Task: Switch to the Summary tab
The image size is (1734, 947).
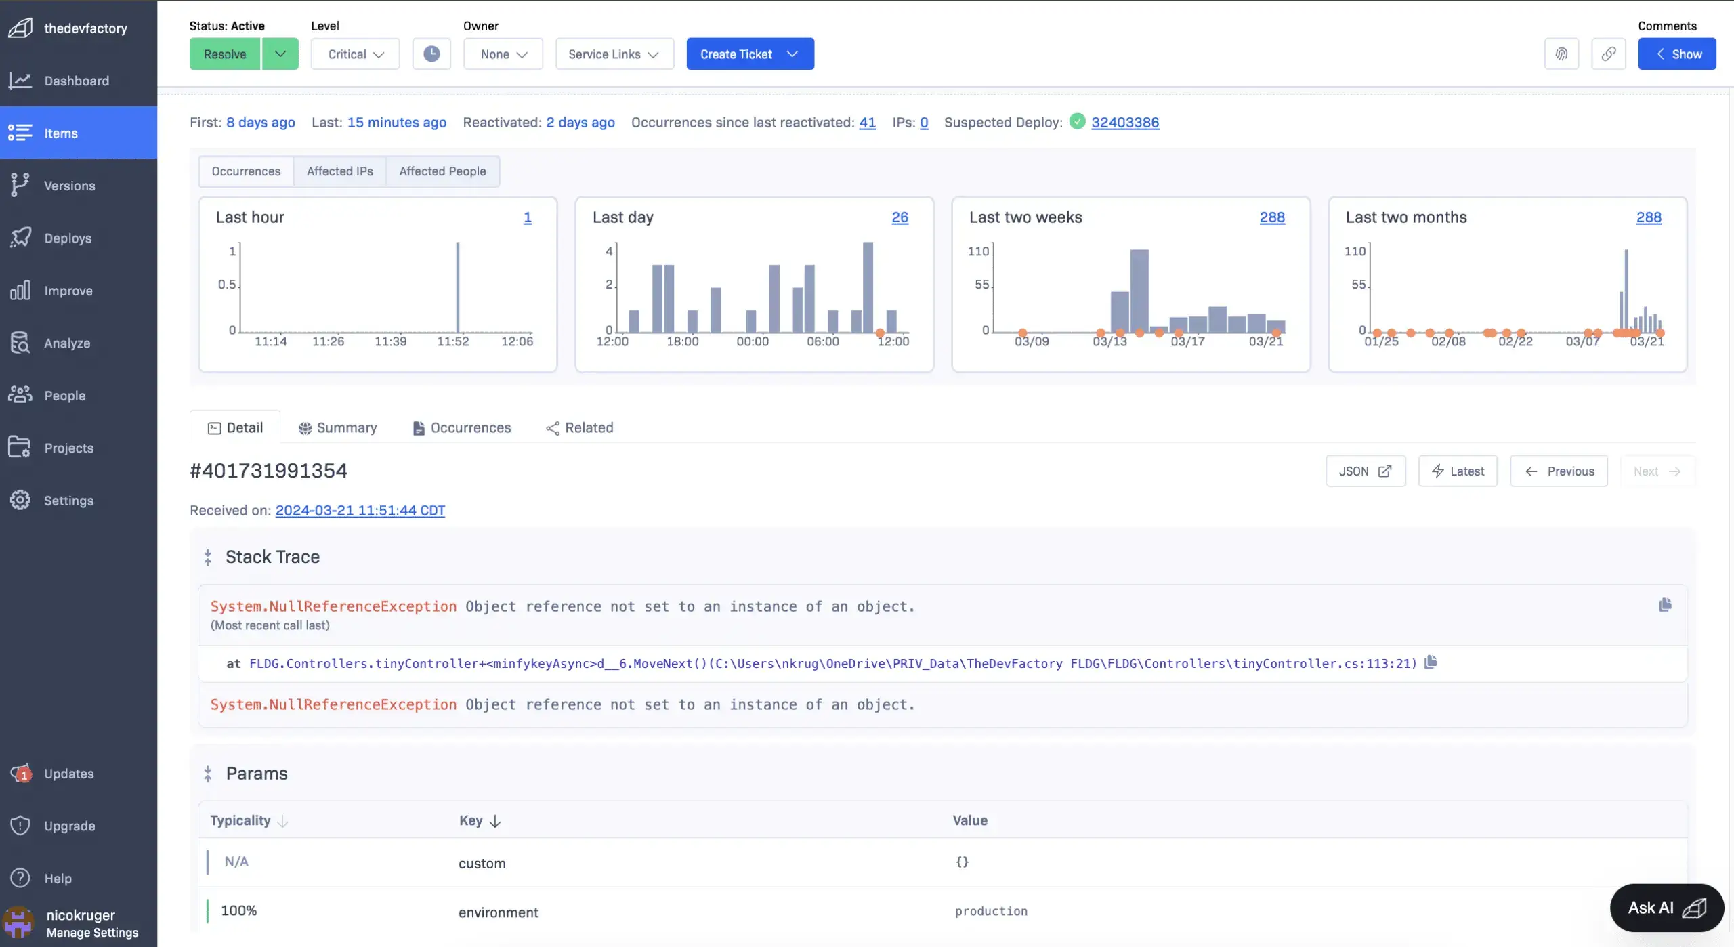Action: point(346,427)
